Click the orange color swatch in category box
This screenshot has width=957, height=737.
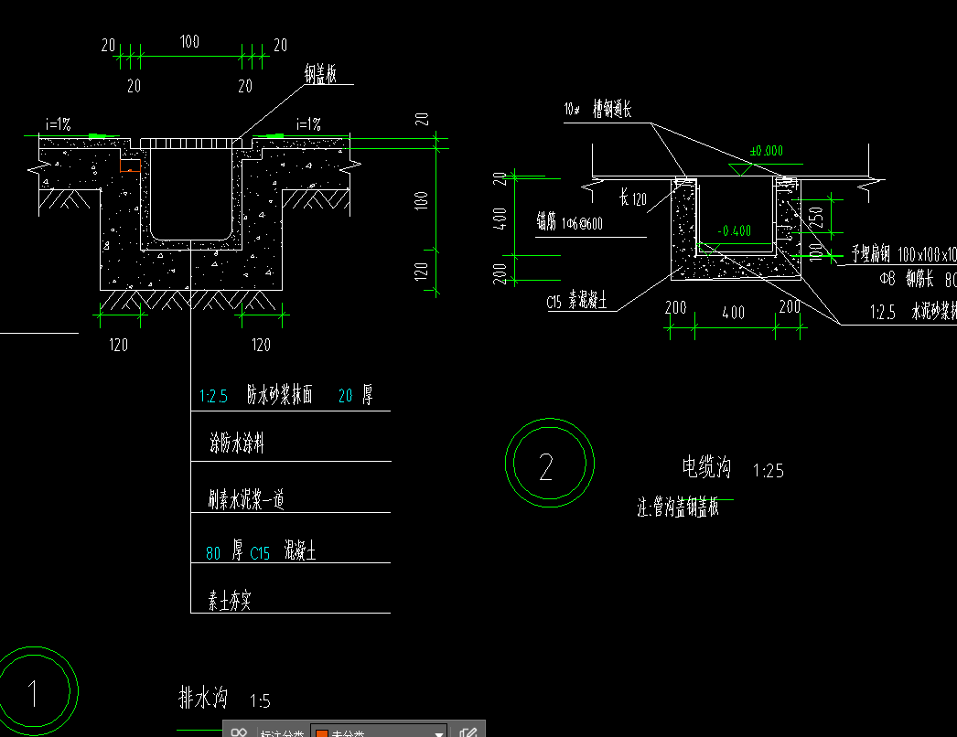pyautogui.click(x=322, y=733)
